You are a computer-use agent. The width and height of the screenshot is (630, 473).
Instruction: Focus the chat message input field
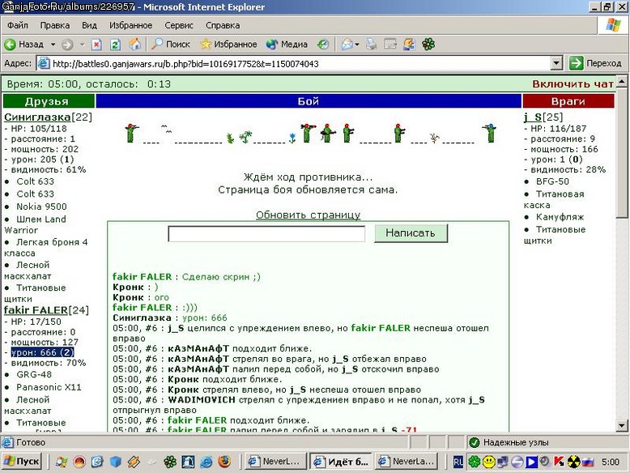pos(266,233)
